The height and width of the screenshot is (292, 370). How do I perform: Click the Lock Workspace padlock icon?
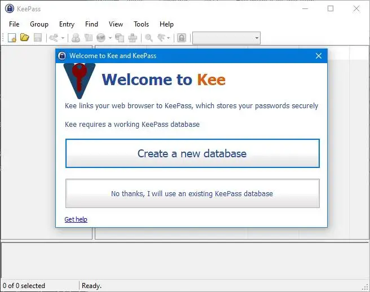[182, 38]
